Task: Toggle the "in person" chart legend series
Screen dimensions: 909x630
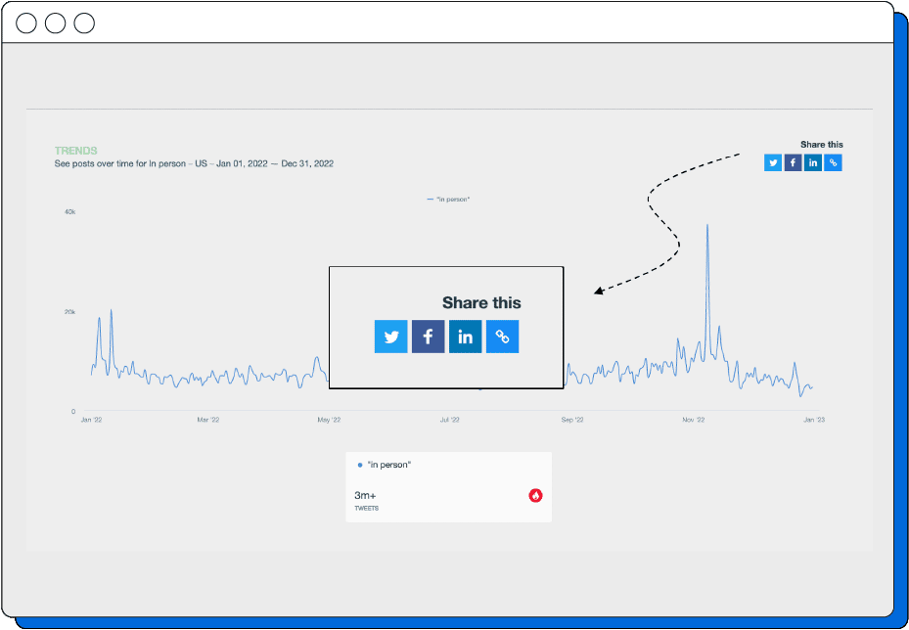Action: click(x=449, y=199)
